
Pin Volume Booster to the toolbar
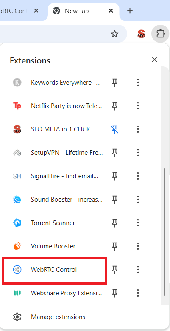point(114,246)
